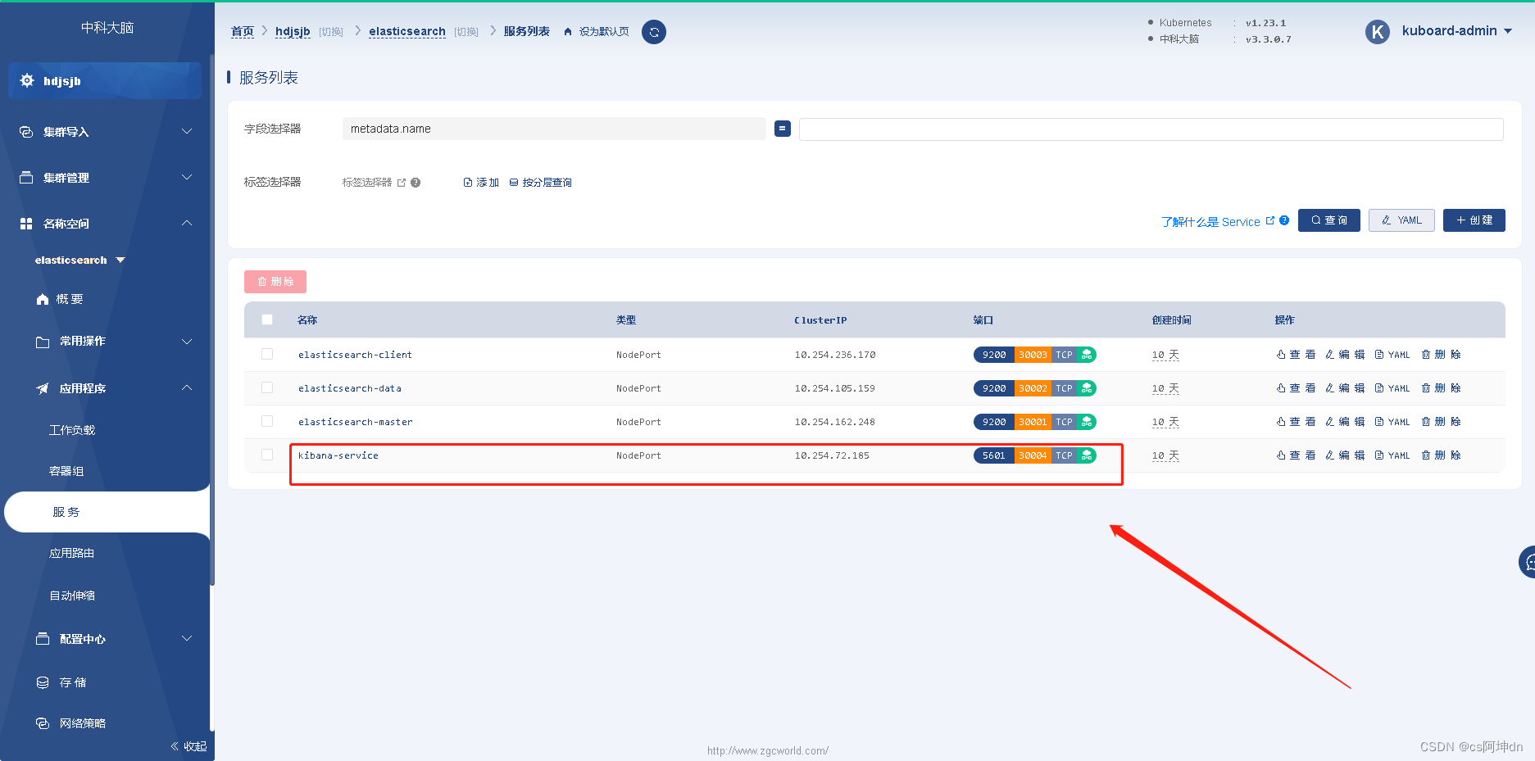Check the elasticsearch-data row checkbox
1535x761 pixels.
coord(267,387)
